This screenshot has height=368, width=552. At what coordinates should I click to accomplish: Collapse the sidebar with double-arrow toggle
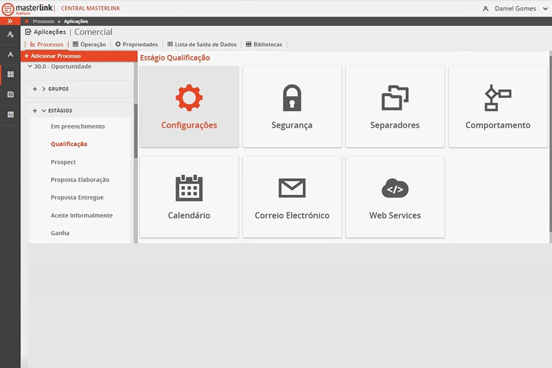[10, 21]
